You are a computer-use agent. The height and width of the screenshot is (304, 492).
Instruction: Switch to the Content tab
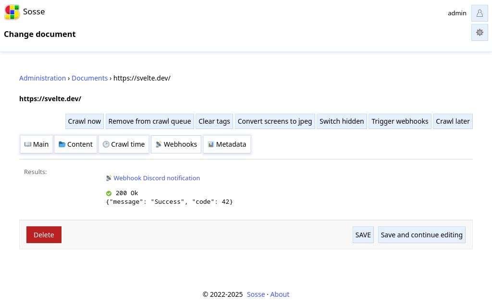(75, 144)
